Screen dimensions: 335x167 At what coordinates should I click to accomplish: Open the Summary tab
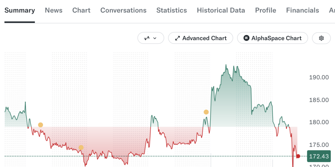pyautogui.click(x=20, y=10)
